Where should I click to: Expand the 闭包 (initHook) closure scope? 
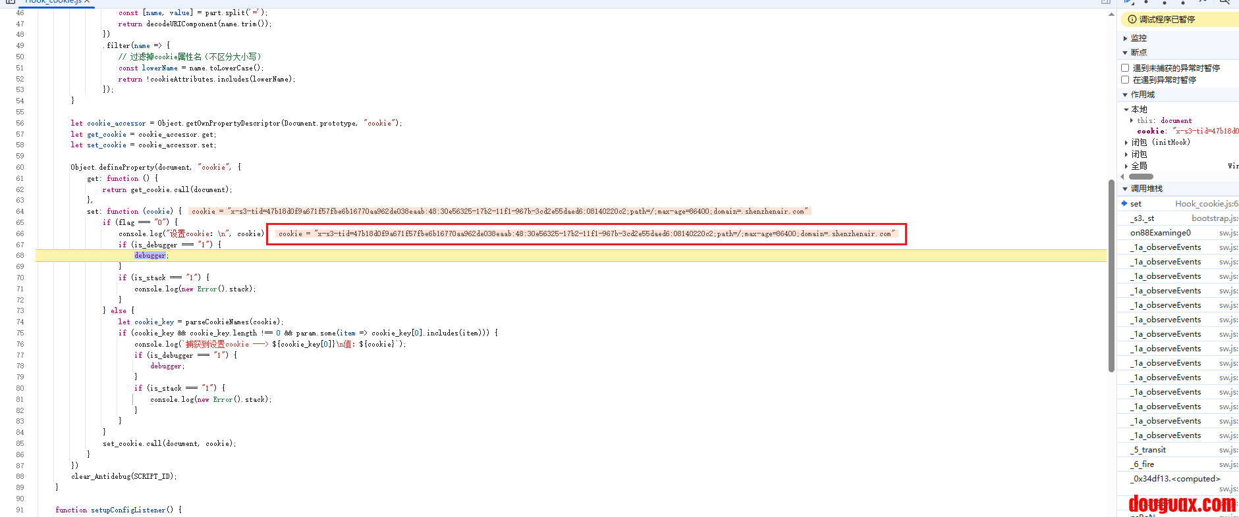1126,142
